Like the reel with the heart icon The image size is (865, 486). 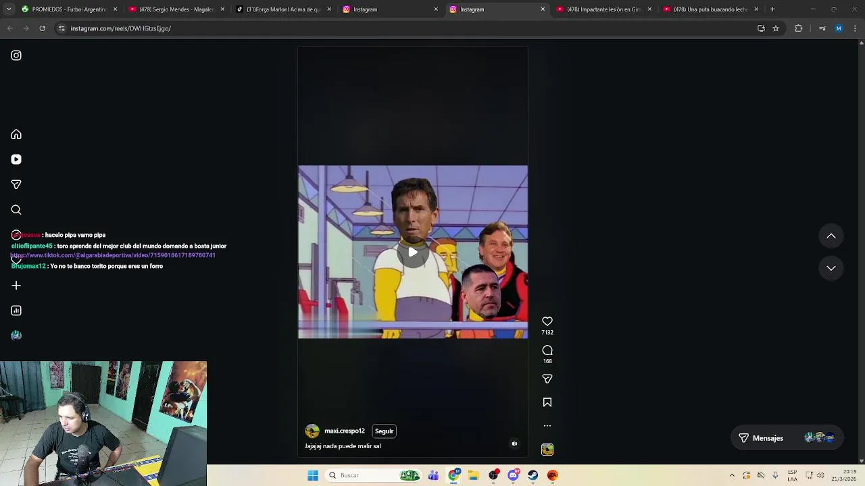[x=547, y=321]
